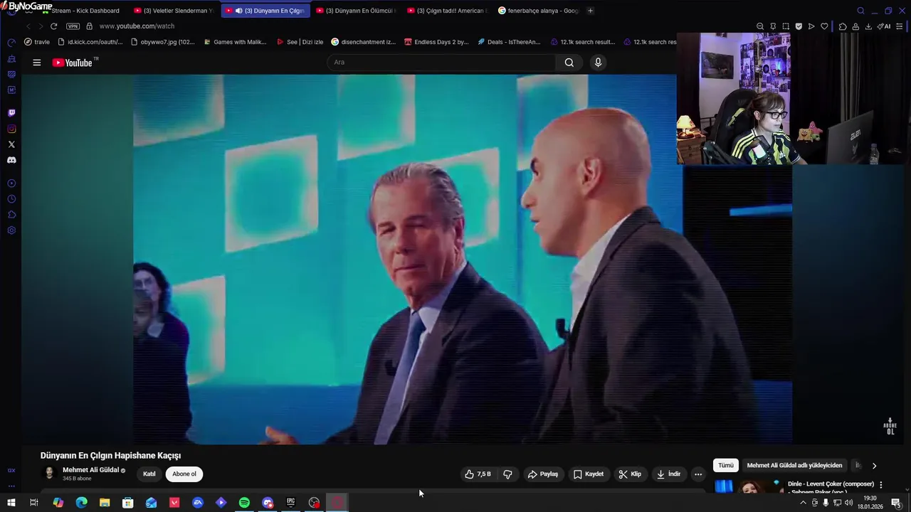Image resolution: width=911 pixels, height=512 pixels.
Task: Open options for Dinle - Levent Çoker video
Action: tap(881, 485)
